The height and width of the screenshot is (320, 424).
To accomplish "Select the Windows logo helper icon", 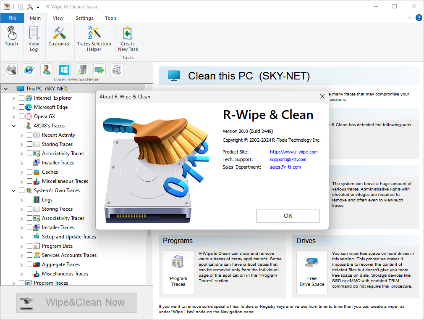I will (x=64, y=70).
